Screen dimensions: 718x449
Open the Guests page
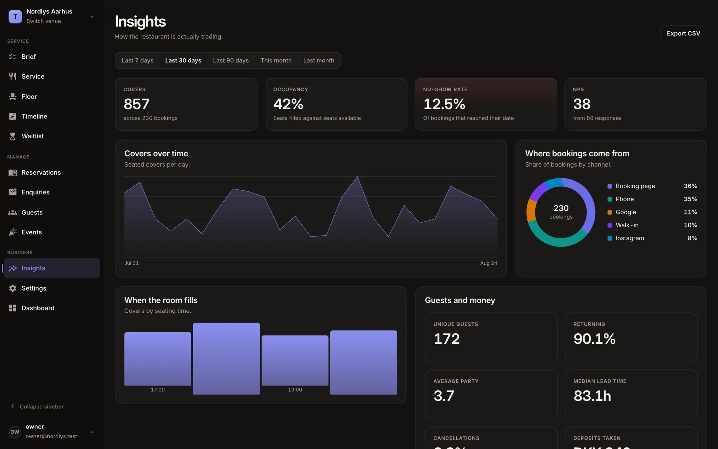[52, 212]
